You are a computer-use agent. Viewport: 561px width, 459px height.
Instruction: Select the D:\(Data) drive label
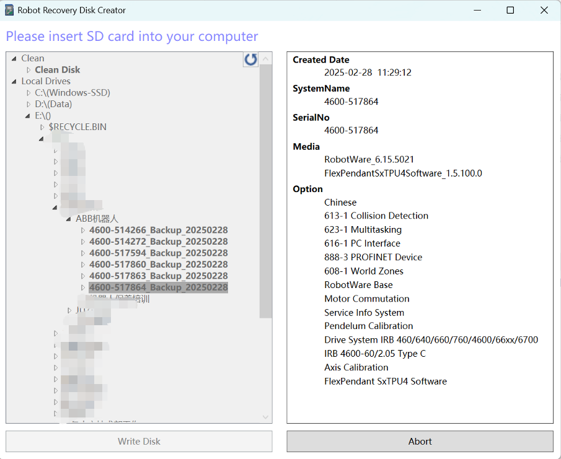pos(53,104)
